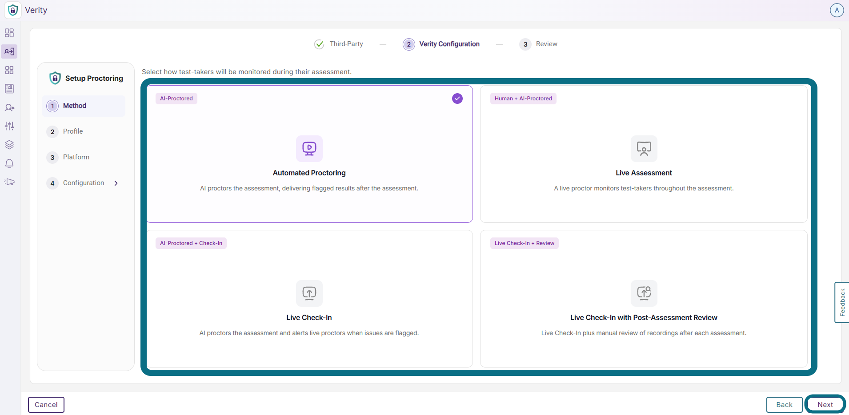The image size is (849, 415).
Task: Go to the Method step
Action: [x=84, y=106]
